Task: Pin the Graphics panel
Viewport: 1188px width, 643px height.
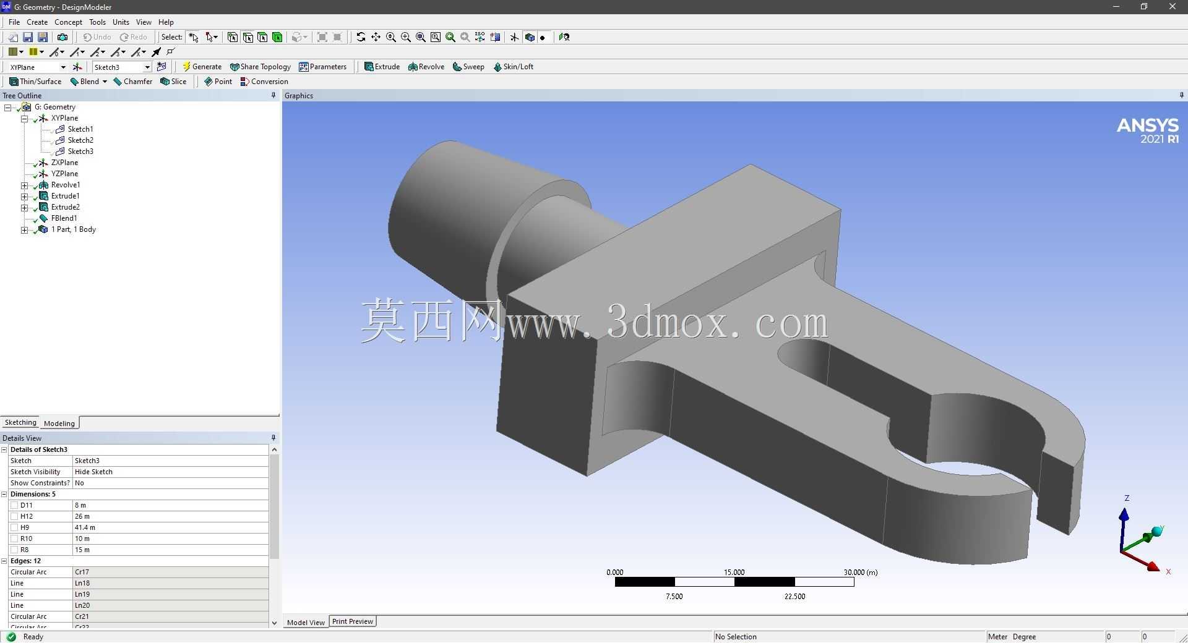Action: click(1181, 95)
